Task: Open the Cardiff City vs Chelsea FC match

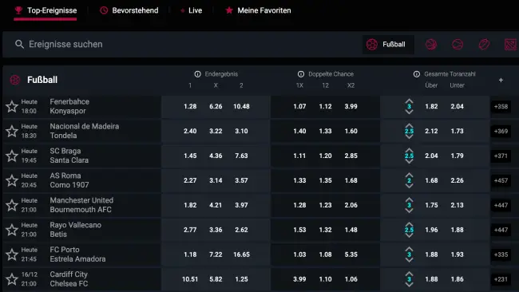Action: click(x=69, y=279)
